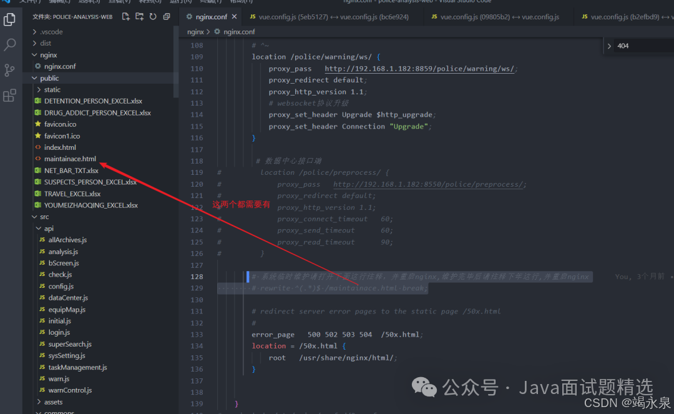
Task: Open SUSPECTS_PERSON_EXCEL.xlsx file
Action: tap(90, 182)
